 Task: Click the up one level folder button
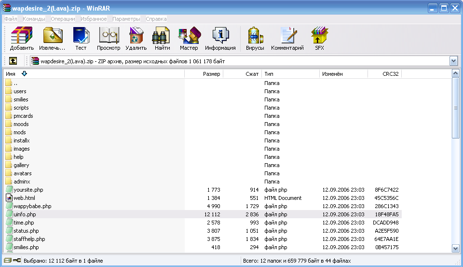[13, 61]
